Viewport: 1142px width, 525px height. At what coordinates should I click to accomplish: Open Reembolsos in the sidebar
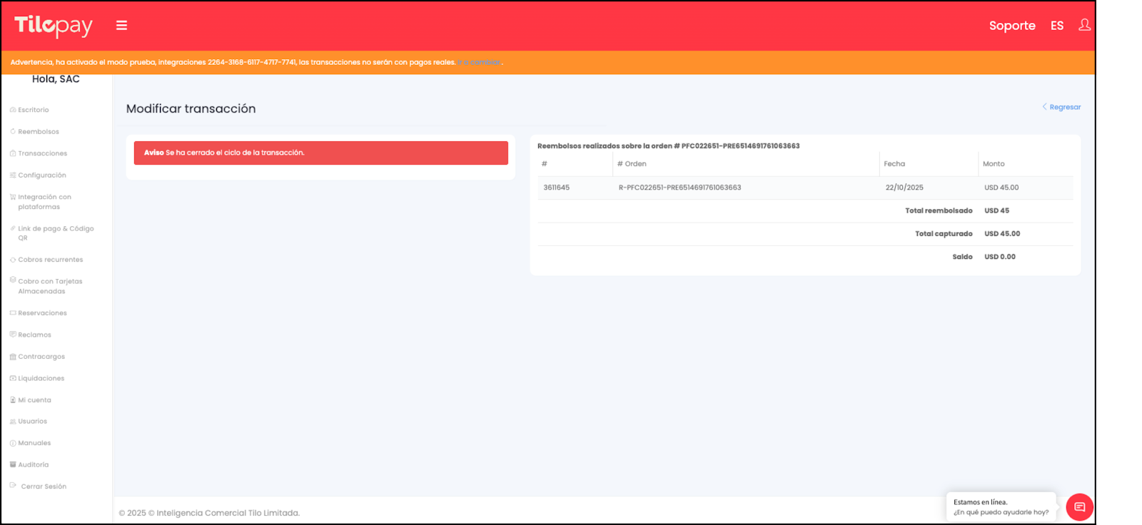(39, 132)
